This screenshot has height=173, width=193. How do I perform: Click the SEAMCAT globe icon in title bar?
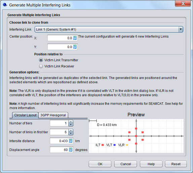pos(5,5)
